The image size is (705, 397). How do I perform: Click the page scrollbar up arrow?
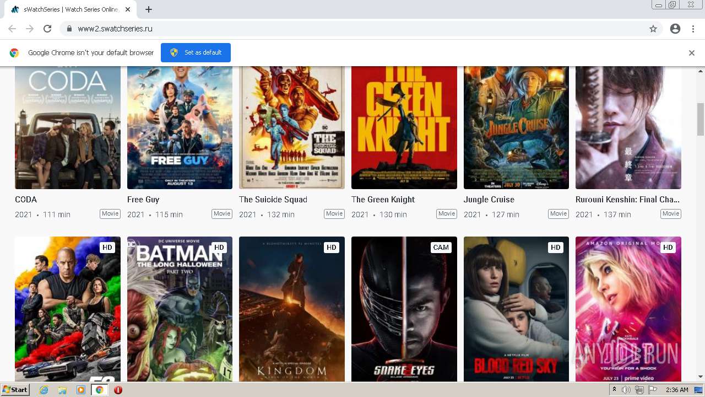coord(701,71)
